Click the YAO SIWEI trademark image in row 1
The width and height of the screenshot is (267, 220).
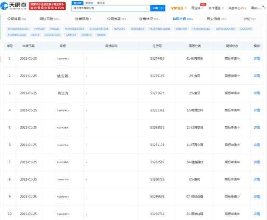[x=63, y=58]
